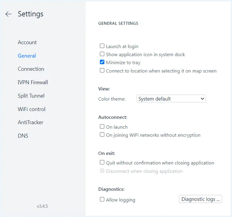Go to the DNS settings section
232x217 pixels.
[23, 136]
